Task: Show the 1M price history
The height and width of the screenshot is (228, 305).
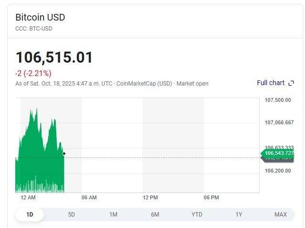Action: [x=113, y=215]
